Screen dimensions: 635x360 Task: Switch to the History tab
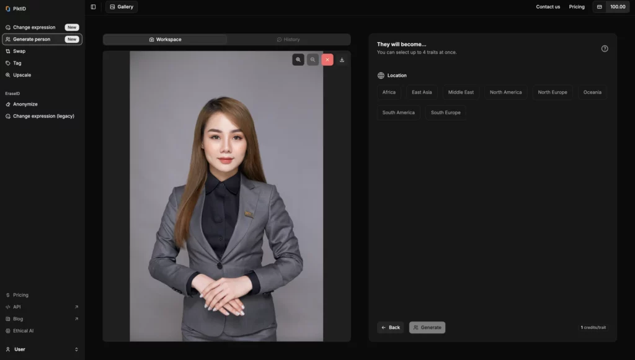point(289,39)
